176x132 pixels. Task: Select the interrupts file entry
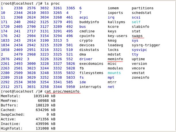tap(90, 87)
